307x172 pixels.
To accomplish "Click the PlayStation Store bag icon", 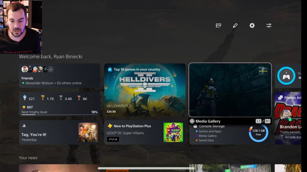I will coord(110,69).
